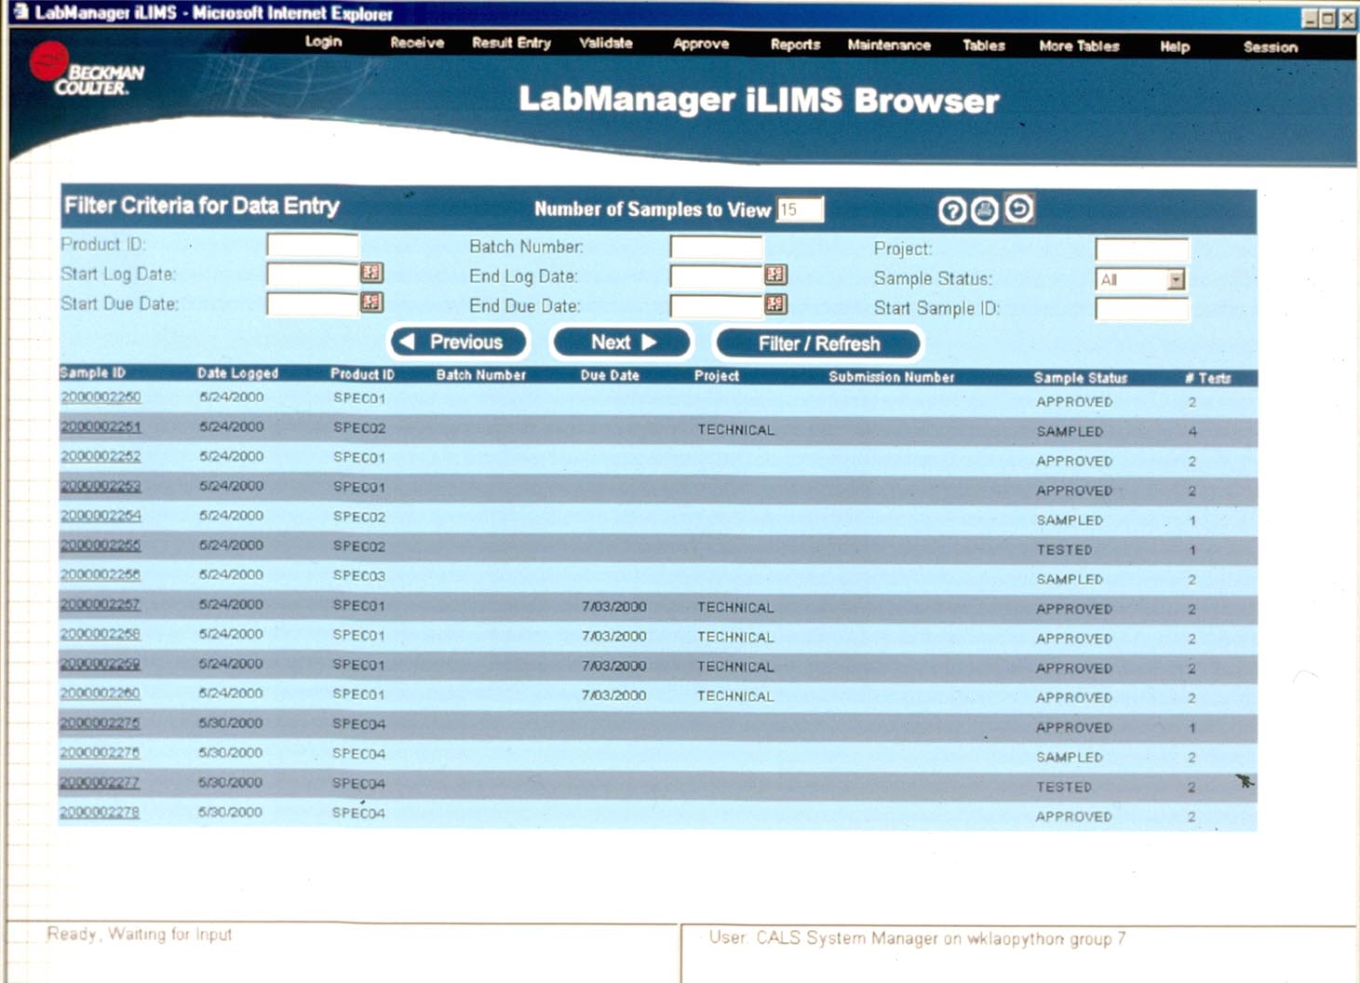The image size is (1360, 983).
Task: Click the Help question mark icon
Action: tap(951, 211)
